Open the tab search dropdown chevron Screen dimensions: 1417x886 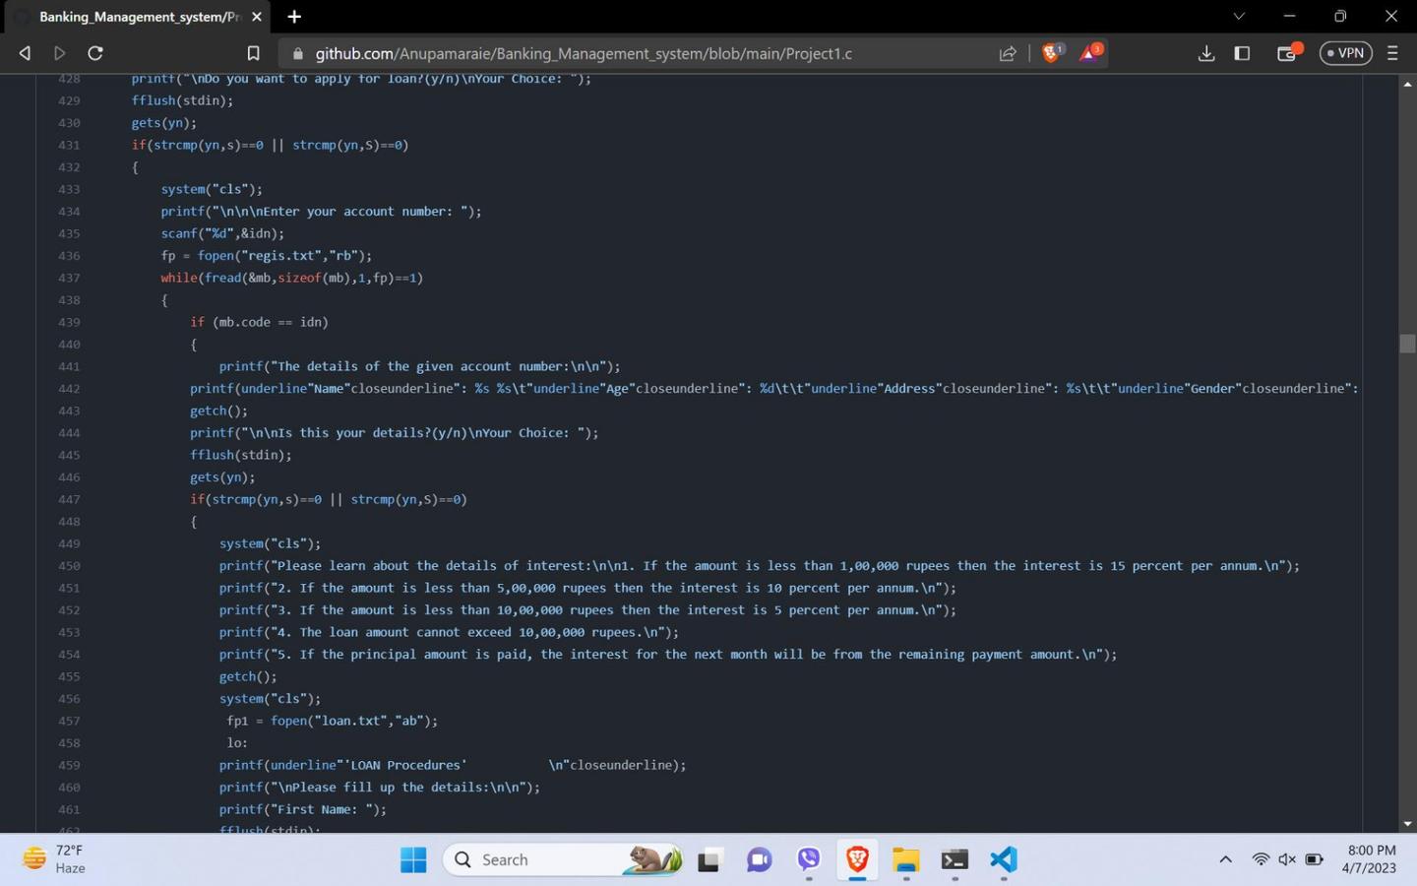[x=1239, y=16]
